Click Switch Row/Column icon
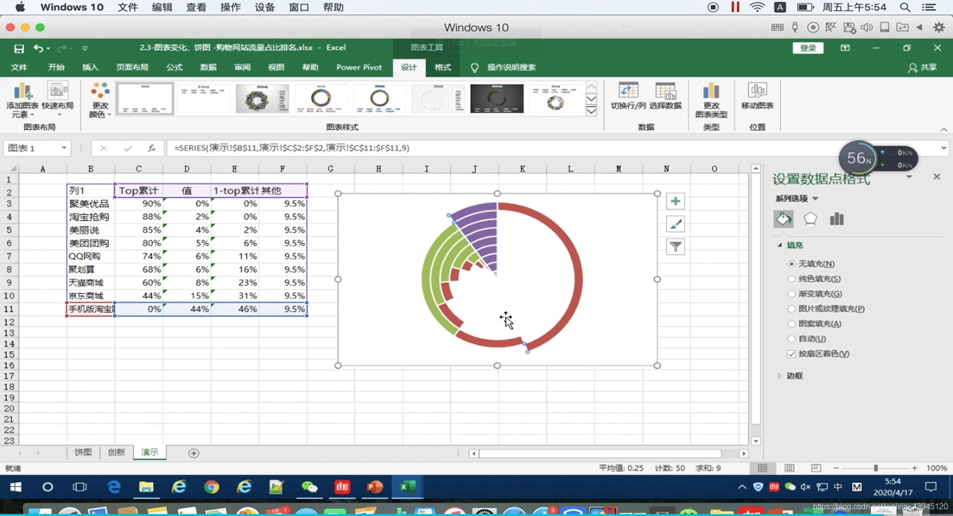This screenshot has height=516, width=953. (628, 92)
